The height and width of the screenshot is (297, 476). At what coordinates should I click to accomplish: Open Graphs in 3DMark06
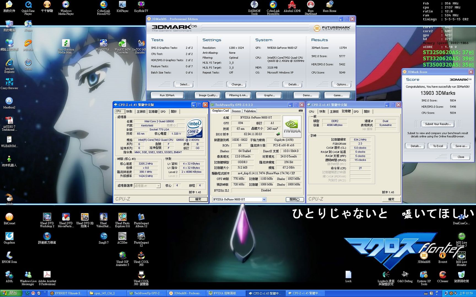pos(269,95)
